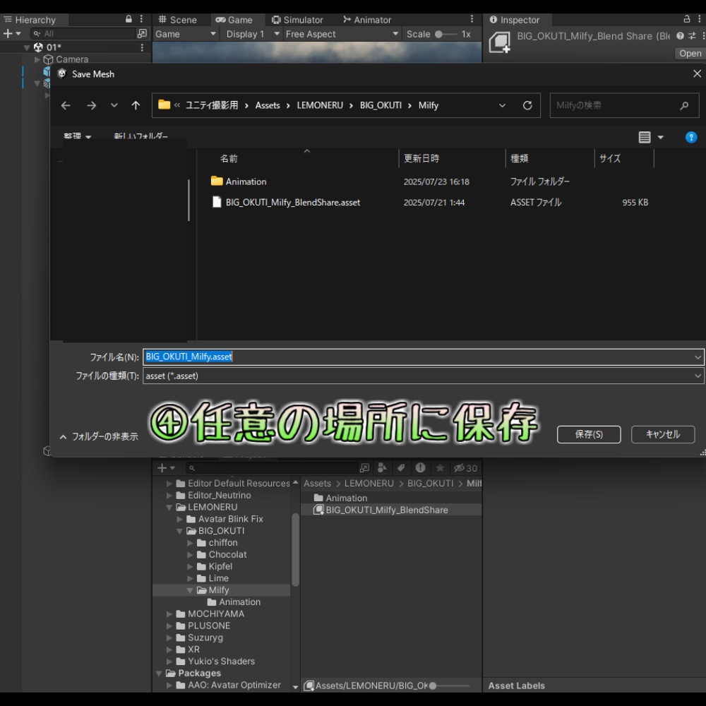Sort by 更新日時 column header
The height and width of the screenshot is (706, 706).
pyautogui.click(x=421, y=158)
